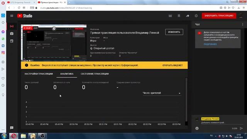247x139 pixels.
Task: Switch to Состояние трансляции tab
Action: 95,74
